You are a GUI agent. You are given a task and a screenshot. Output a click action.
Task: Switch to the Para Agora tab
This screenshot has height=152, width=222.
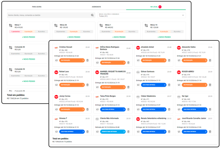point(36,7)
